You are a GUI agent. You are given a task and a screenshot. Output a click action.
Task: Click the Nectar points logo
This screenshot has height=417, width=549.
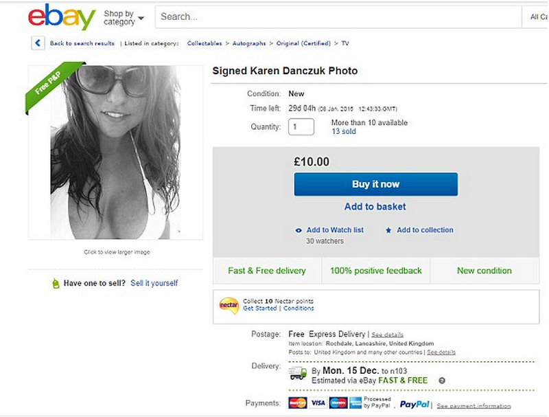pyautogui.click(x=229, y=304)
